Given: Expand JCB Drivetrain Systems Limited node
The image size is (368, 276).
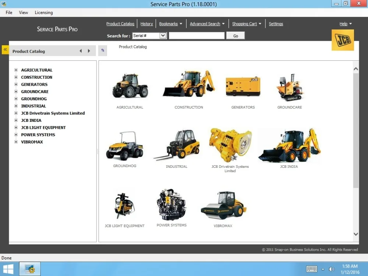Looking at the screenshot, I should pos(16,113).
